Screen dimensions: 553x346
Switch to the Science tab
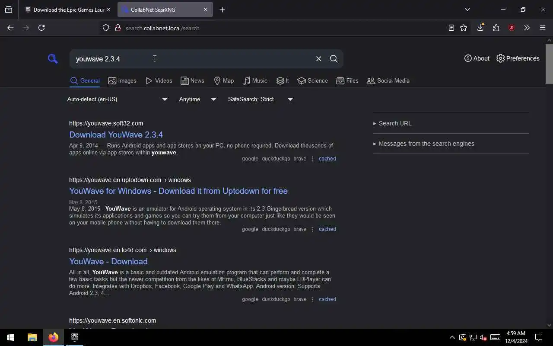point(312,81)
